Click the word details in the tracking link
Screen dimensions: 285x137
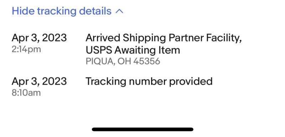pyautogui.click(x=95, y=11)
